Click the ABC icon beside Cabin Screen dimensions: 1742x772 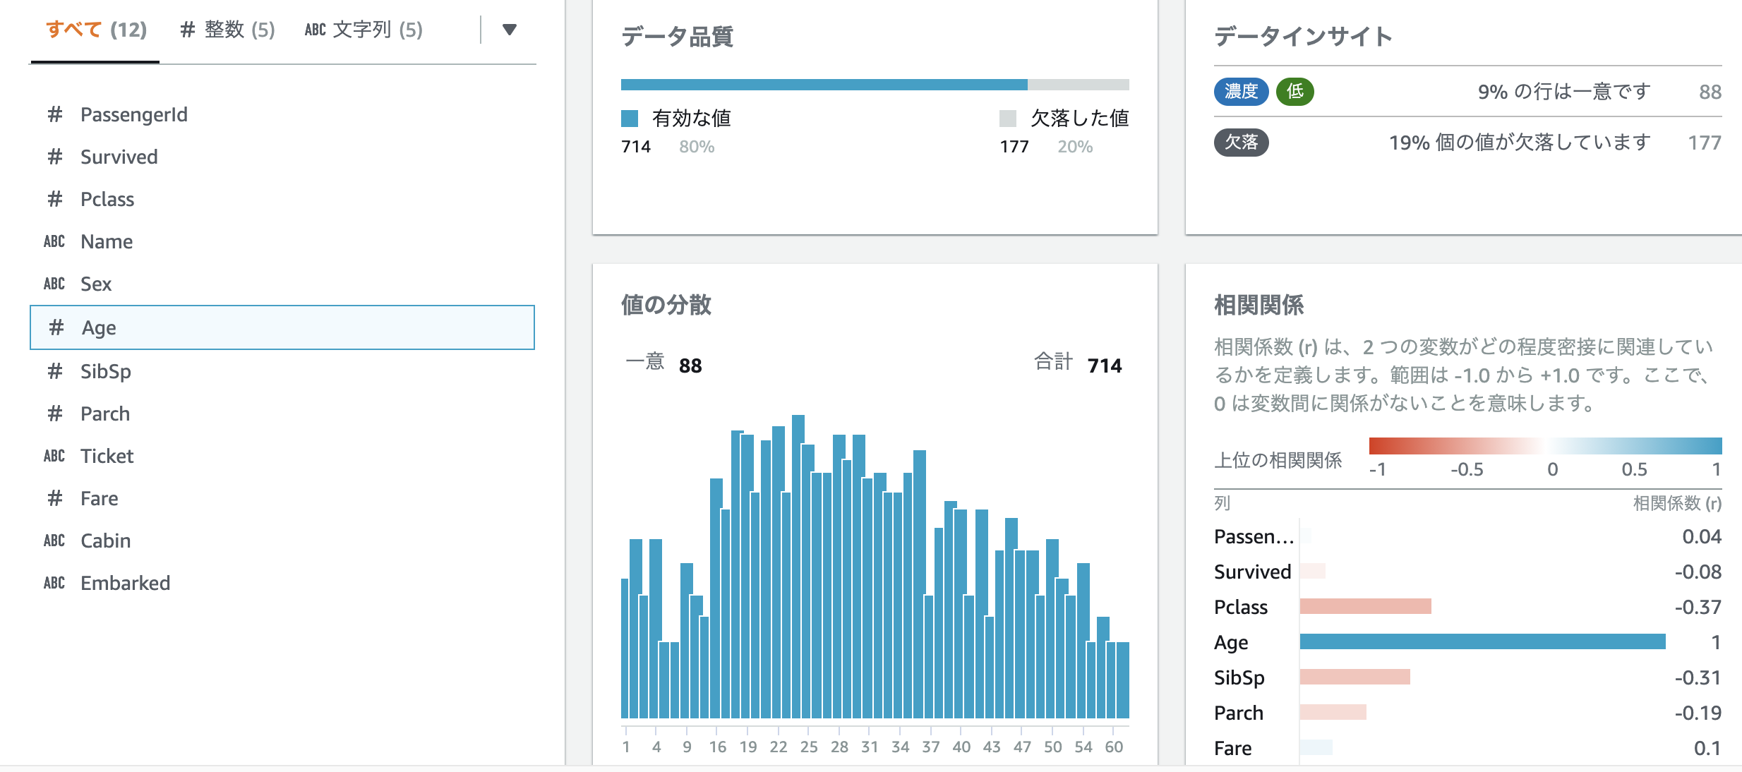[x=55, y=541]
